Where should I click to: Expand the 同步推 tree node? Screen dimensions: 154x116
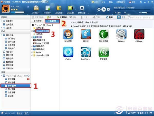[x=32, y=37]
